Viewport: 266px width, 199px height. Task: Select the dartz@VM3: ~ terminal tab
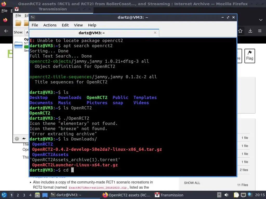(x=94, y=33)
